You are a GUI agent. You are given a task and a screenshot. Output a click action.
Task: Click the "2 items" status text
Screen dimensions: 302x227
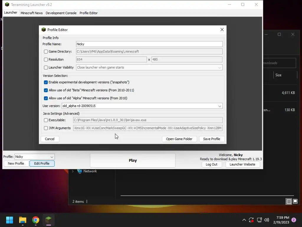tap(78, 202)
